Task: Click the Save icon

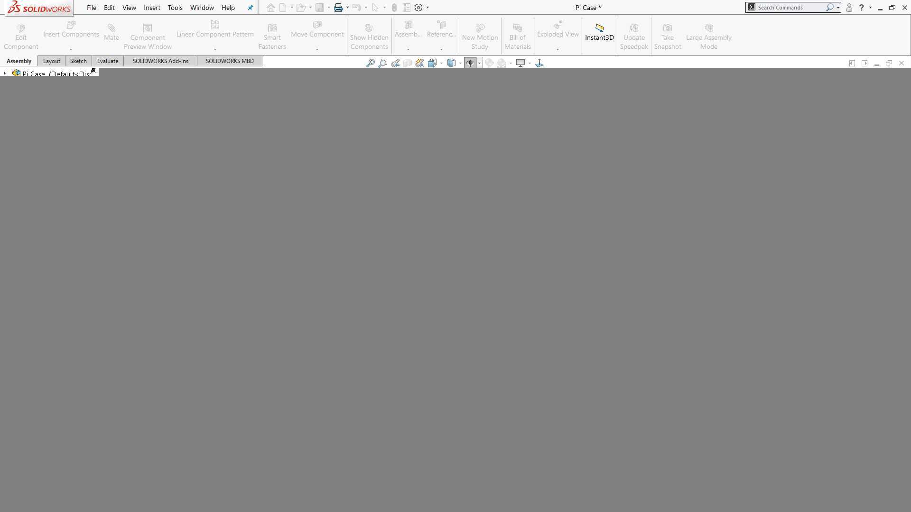Action: (320, 8)
